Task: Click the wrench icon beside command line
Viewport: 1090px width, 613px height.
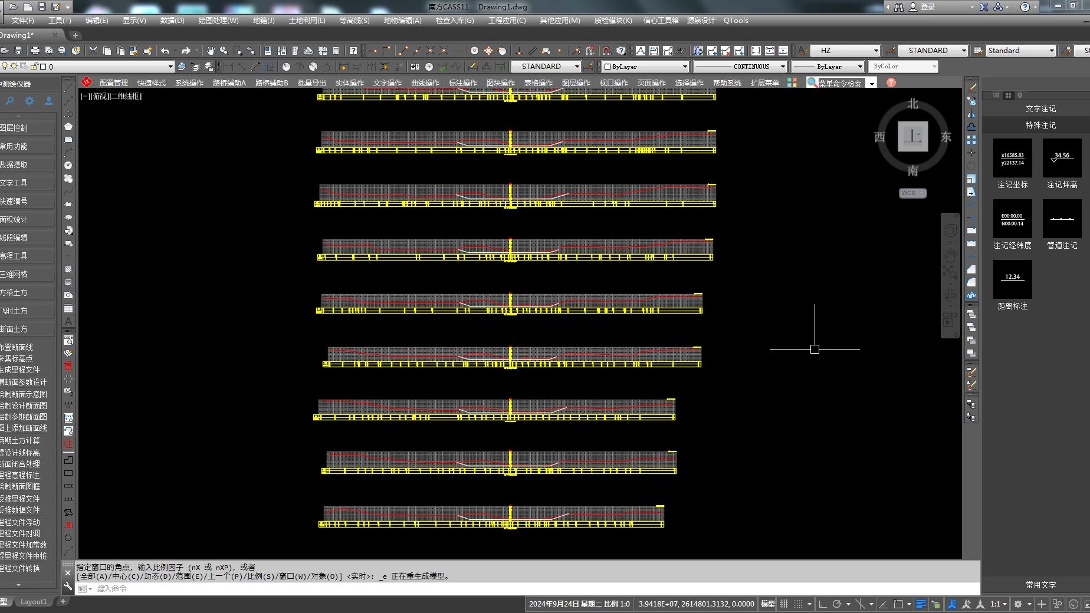Action: (x=68, y=586)
